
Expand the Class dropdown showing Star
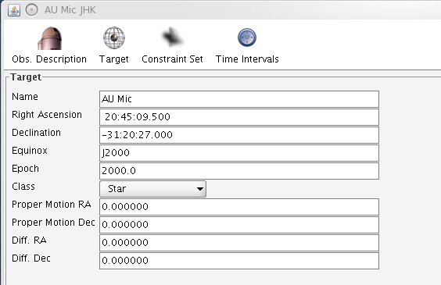152,189
